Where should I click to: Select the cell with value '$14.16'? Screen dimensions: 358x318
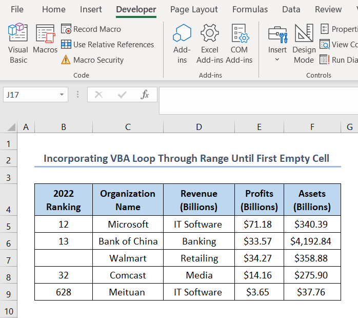coord(259,275)
